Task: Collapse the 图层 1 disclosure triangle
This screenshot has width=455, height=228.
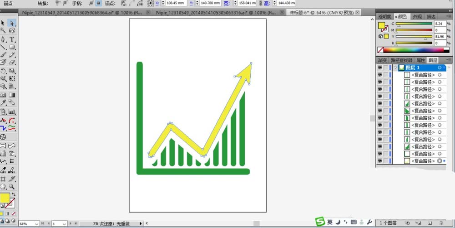Action: tap(395, 68)
